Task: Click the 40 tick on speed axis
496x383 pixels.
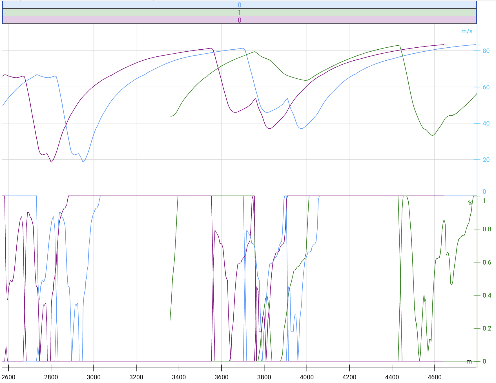Action: [486, 123]
